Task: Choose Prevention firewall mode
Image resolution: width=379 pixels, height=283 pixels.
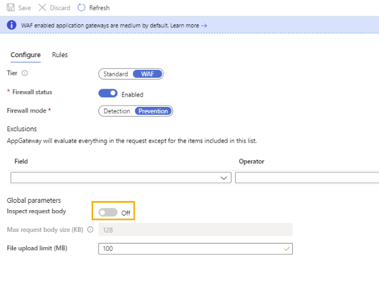Action: [153, 111]
